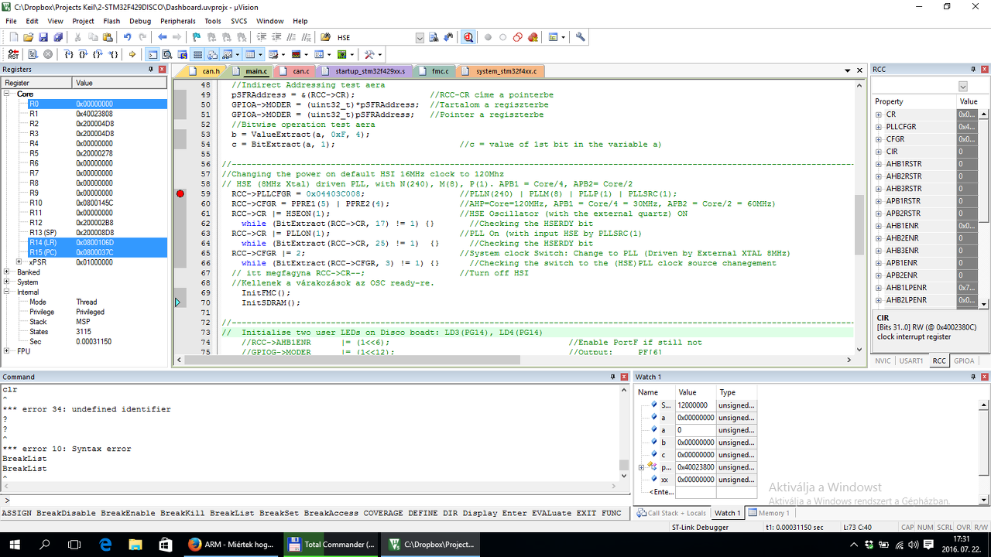Click the Save file icon
This screenshot has width=991, height=557.
click(x=43, y=37)
